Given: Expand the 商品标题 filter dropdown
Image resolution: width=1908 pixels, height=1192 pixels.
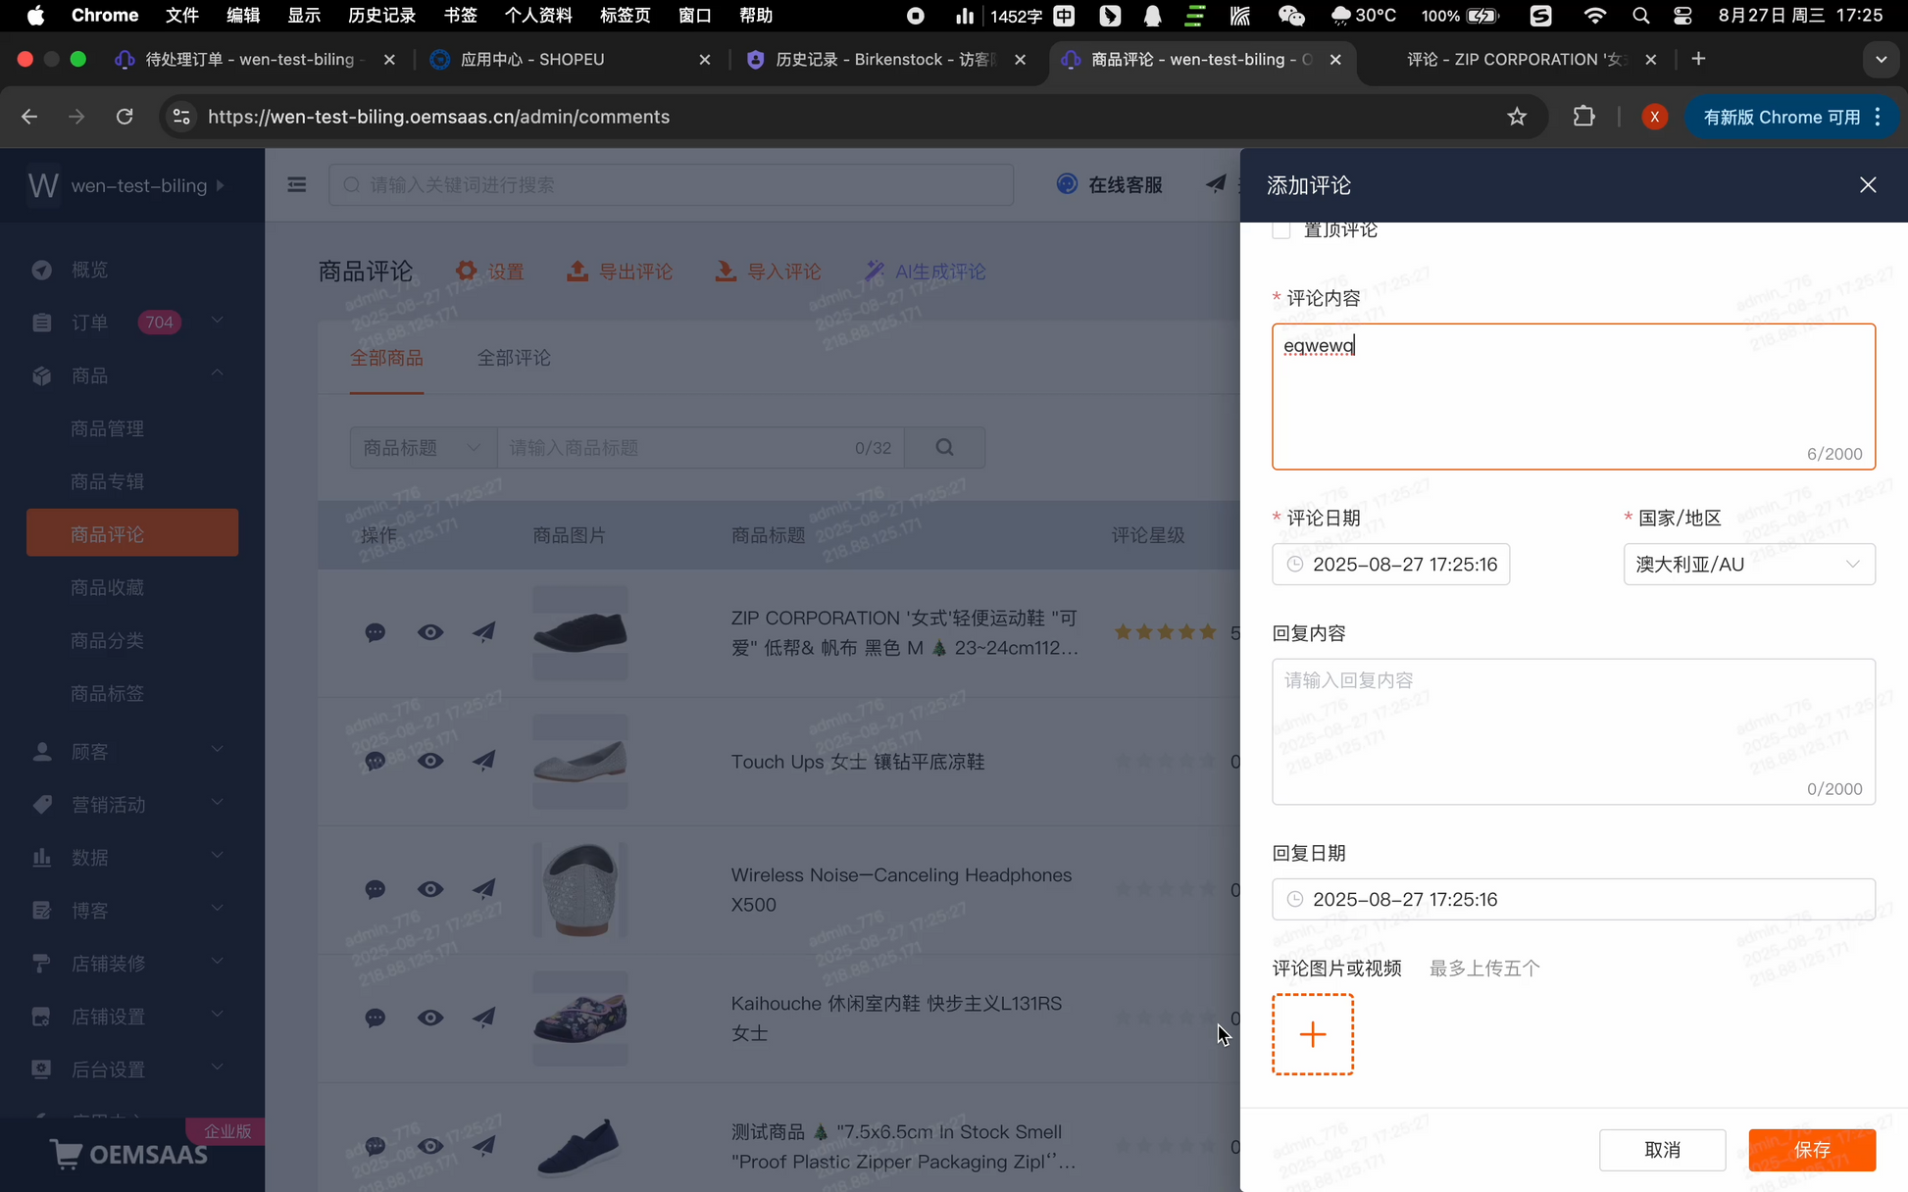Looking at the screenshot, I should [423, 447].
